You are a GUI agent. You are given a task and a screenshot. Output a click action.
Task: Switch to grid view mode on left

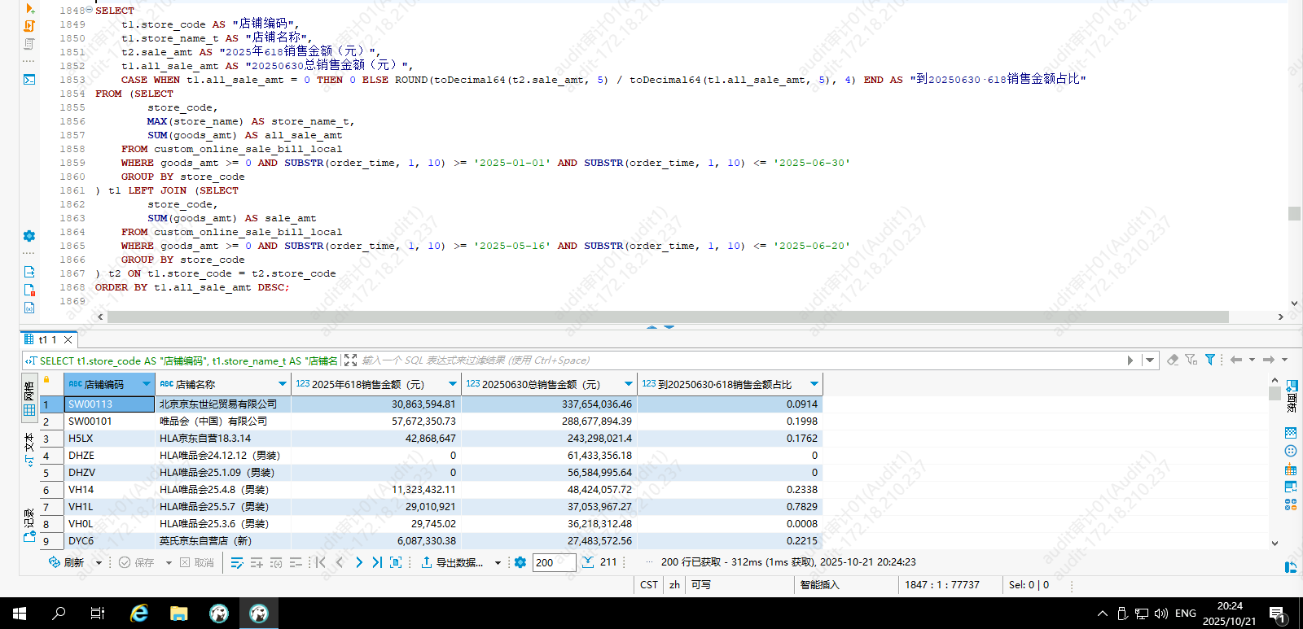tap(29, 400)
